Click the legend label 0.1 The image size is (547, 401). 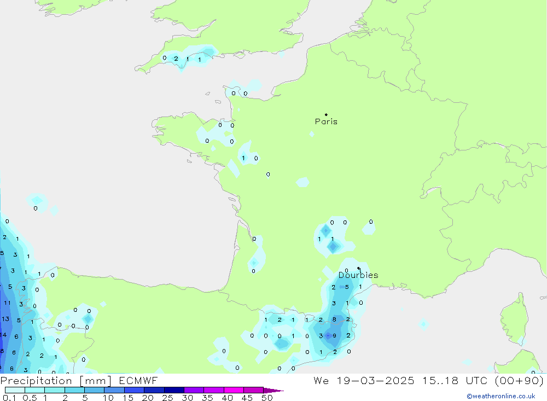(x=9, y=398)
